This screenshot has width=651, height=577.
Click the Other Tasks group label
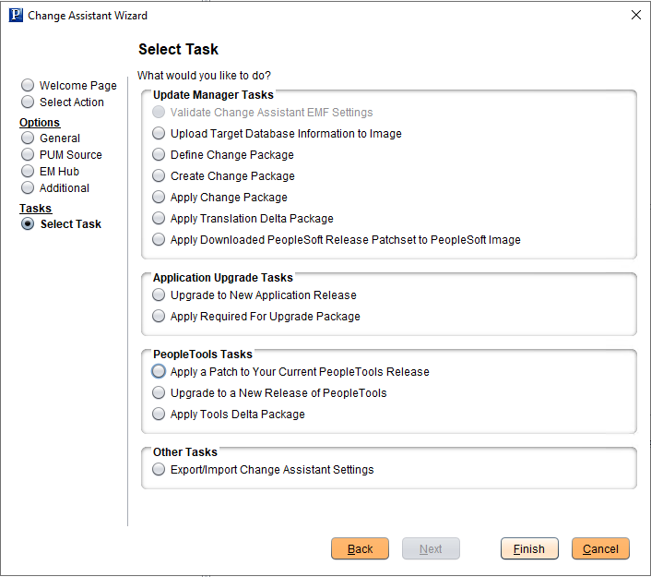[x=185, y=451]
